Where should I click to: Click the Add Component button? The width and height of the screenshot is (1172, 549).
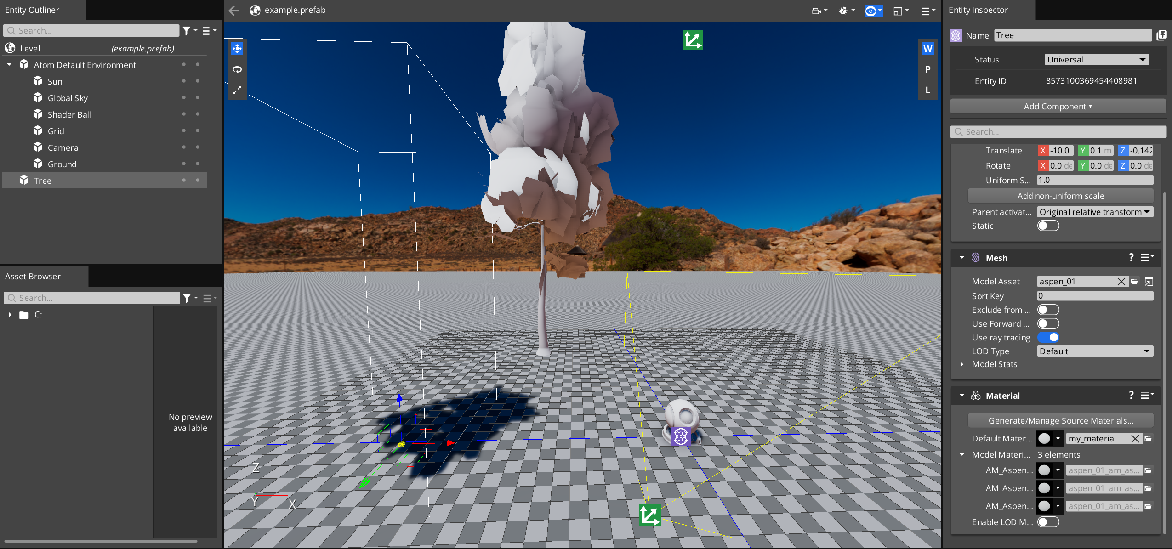click(1058, 107)
